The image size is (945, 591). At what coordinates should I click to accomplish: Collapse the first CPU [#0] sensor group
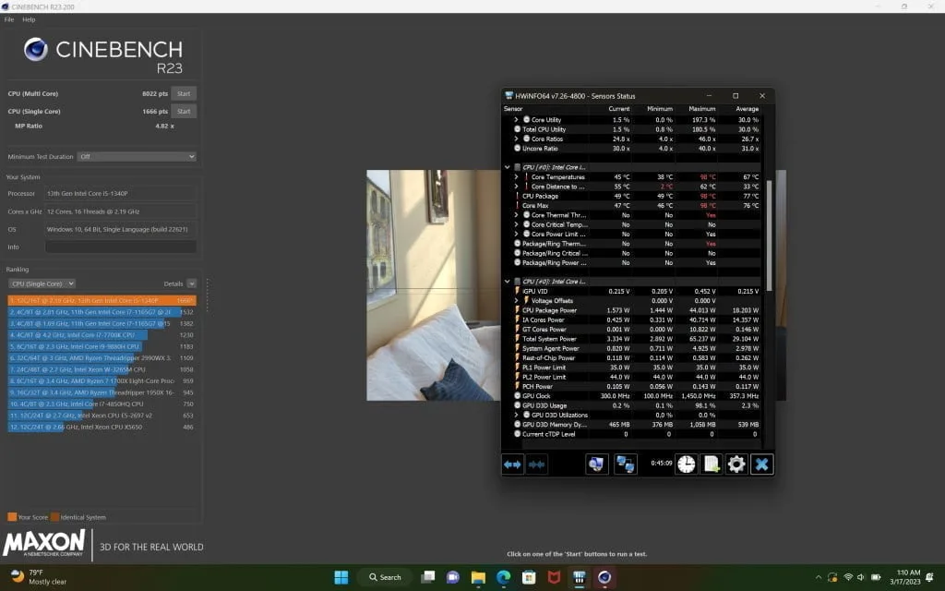tap(508, 167)
